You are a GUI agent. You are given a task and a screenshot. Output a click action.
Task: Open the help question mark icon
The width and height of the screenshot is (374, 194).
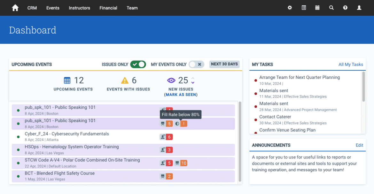click(345, 7)
